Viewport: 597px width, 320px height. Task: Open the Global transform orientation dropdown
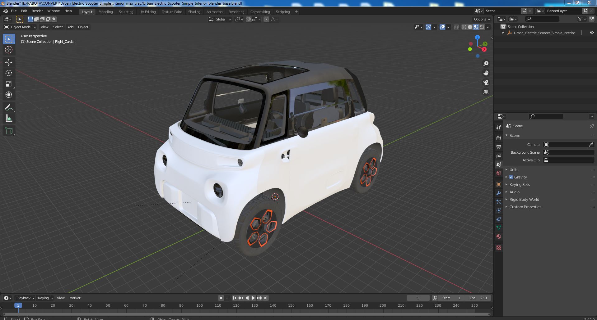(x=220, y=19)
